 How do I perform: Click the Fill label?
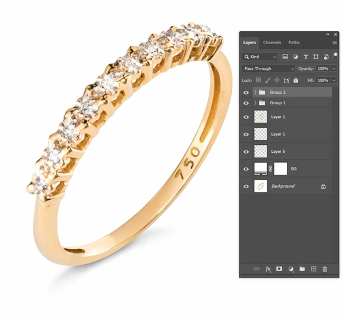tap(311, 80)
